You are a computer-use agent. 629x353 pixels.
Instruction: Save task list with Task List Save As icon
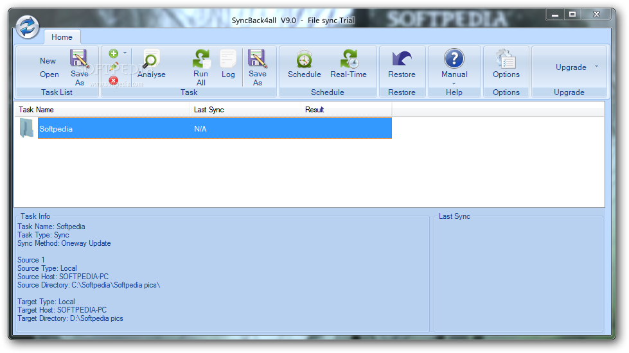[x=79, y=58]
